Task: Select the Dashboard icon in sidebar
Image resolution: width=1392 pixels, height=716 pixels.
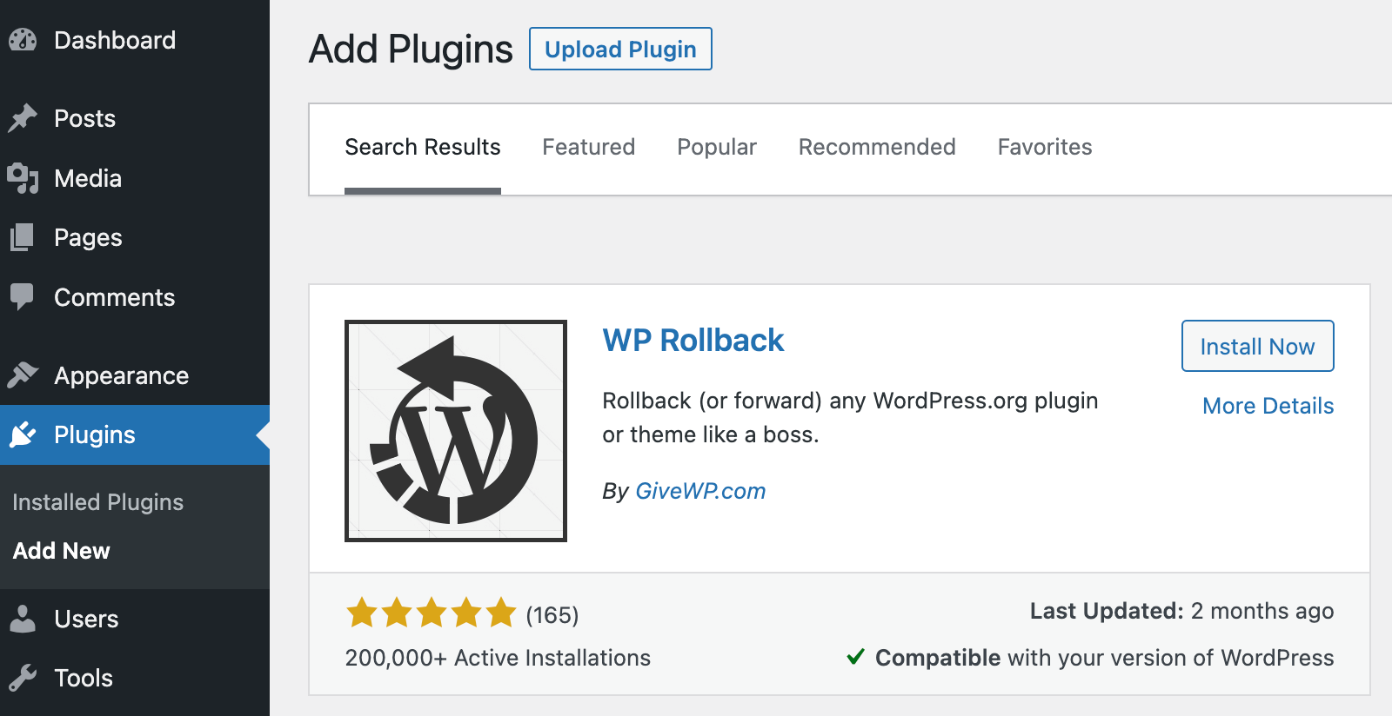Action: (23, 40)
